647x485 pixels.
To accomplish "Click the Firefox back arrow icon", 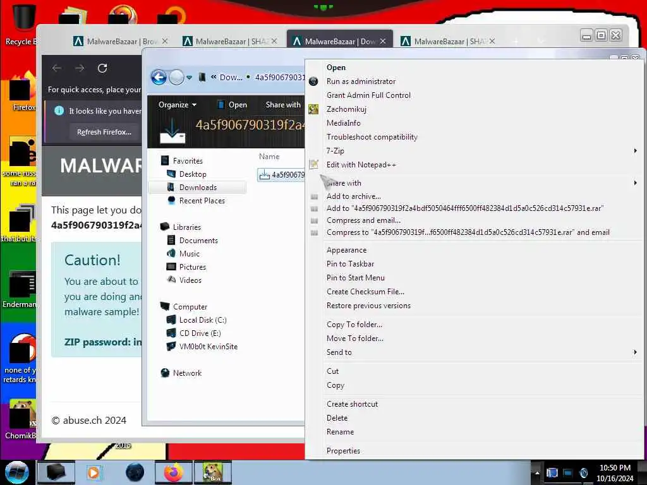I will click(x=57, y=68).
